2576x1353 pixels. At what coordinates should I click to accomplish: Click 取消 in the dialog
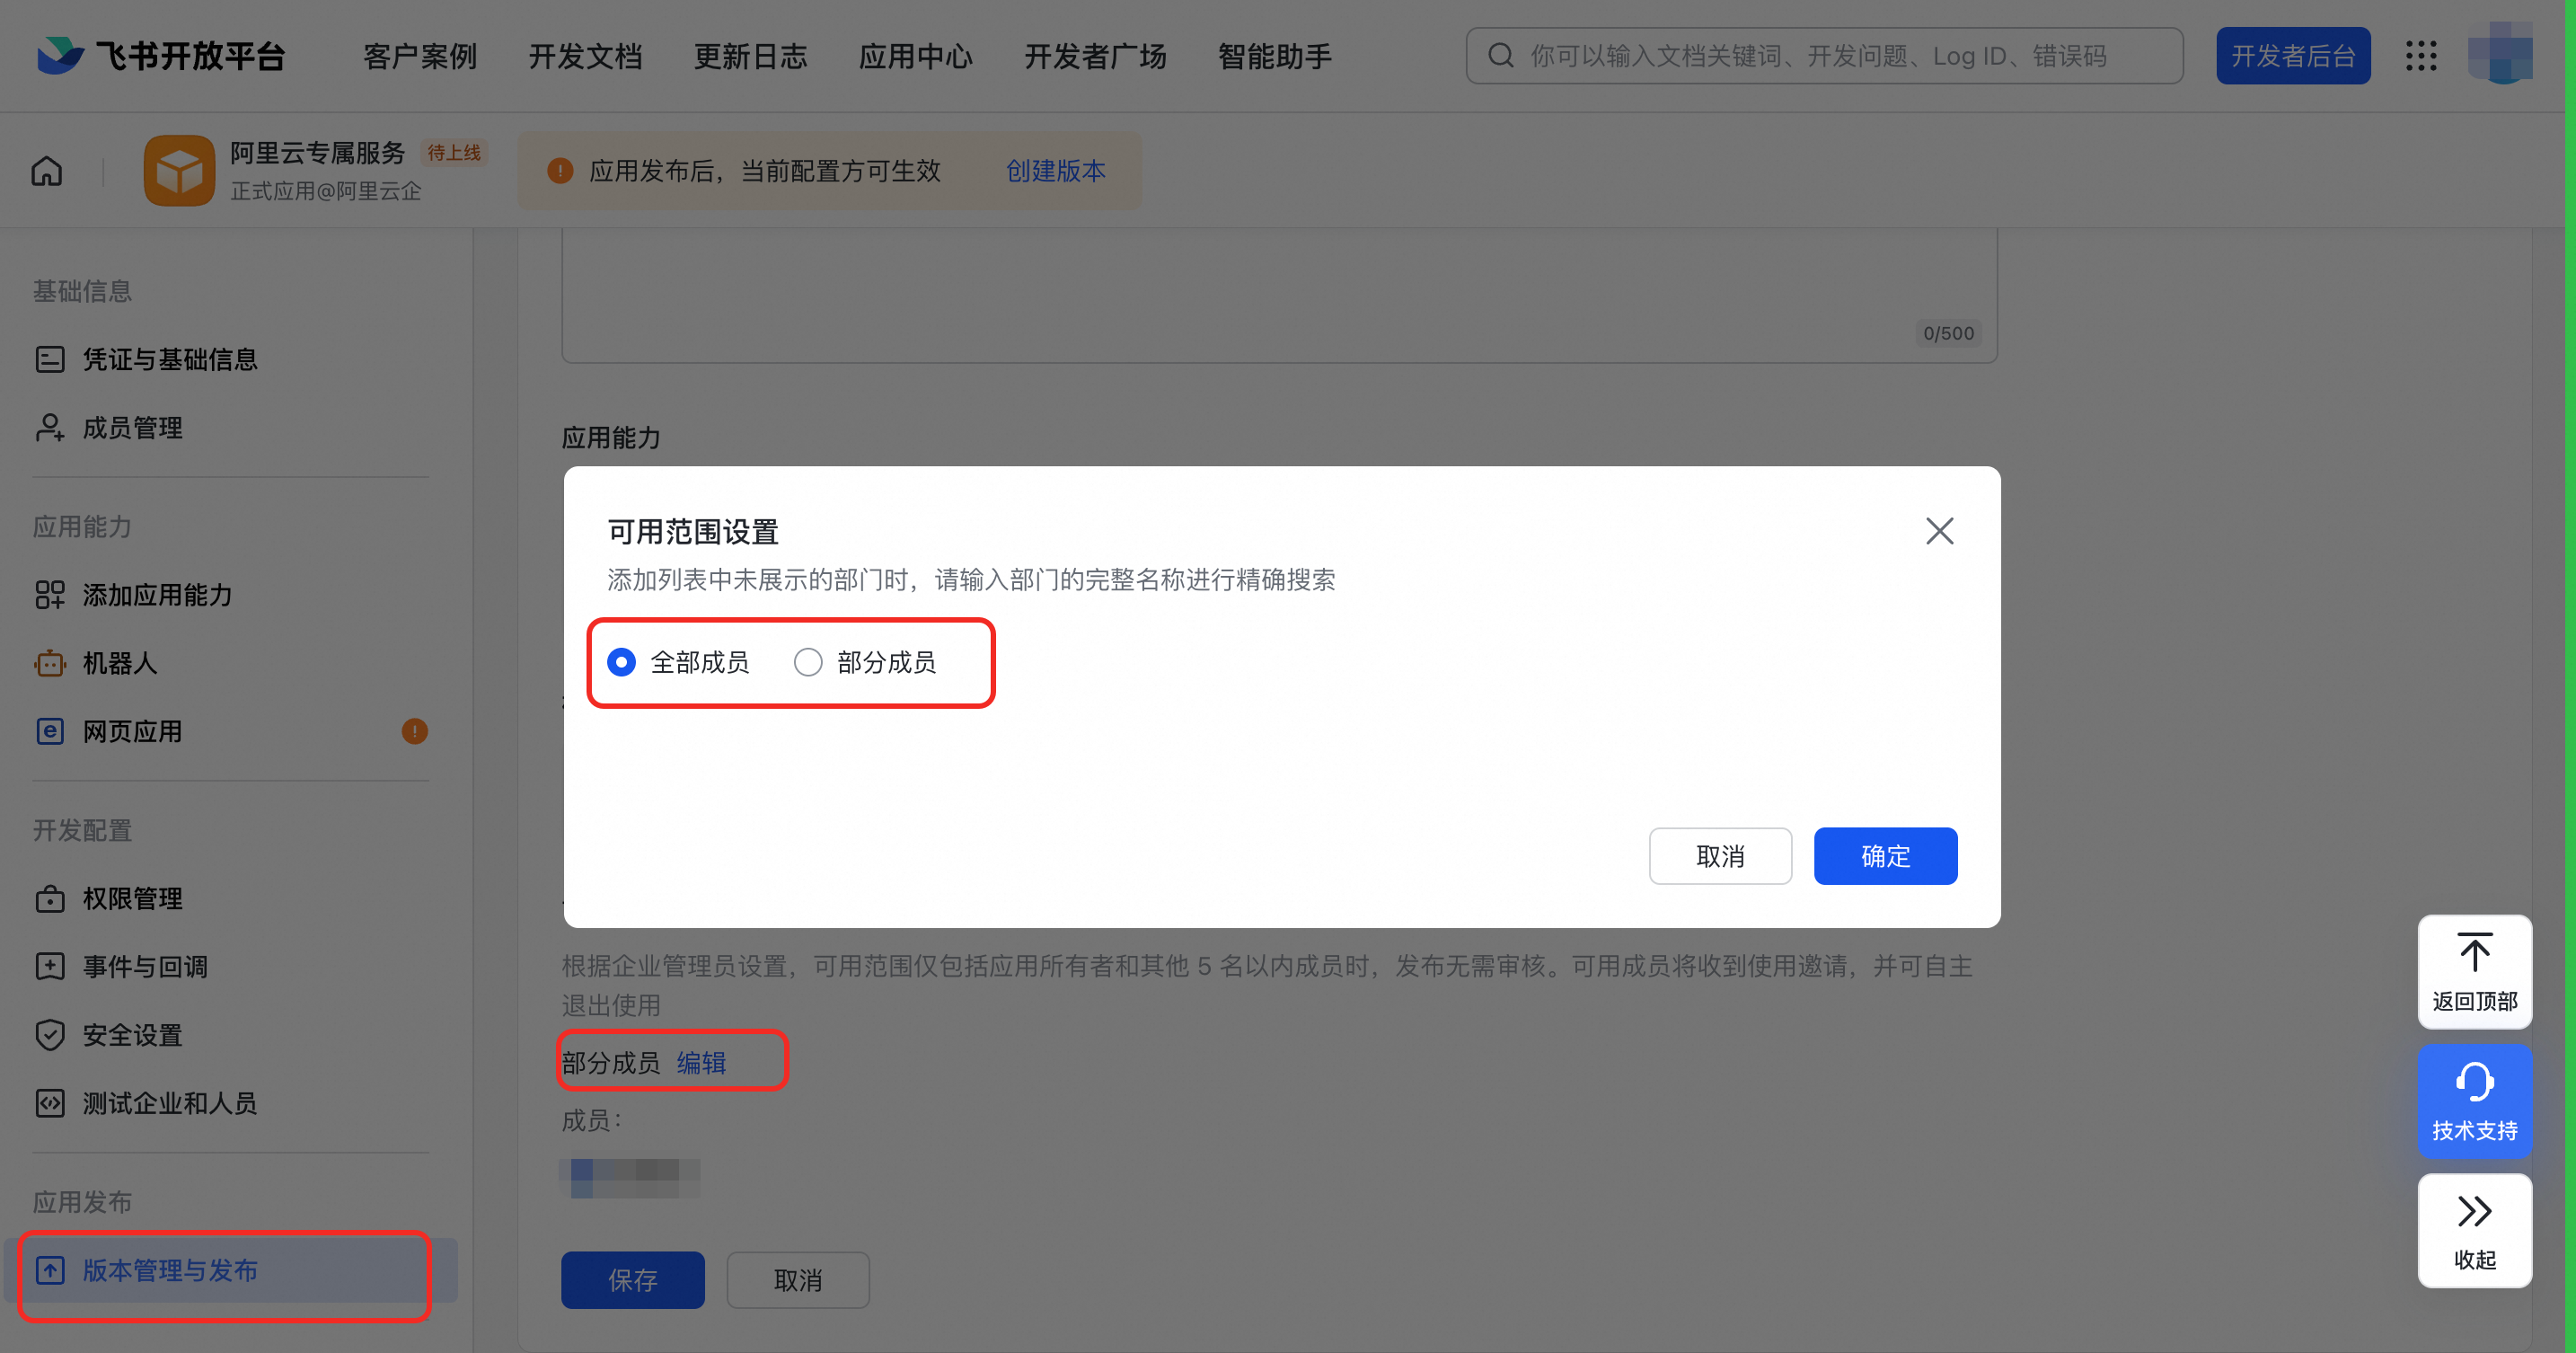[1720, 856]
